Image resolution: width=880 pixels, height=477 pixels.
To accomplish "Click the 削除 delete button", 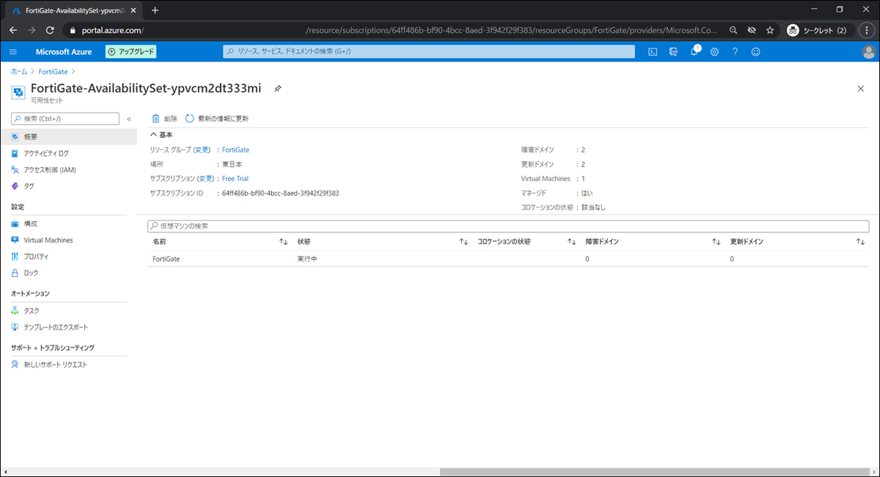I will pyautogui.click(x=164, y=119).
